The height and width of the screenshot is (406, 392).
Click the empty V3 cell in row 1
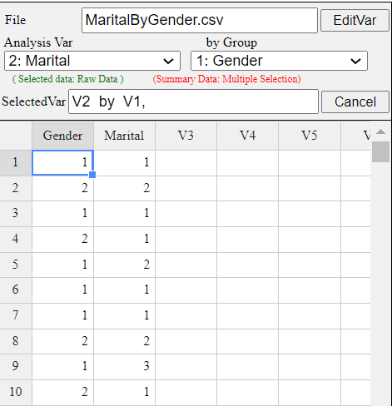(186, 162)
